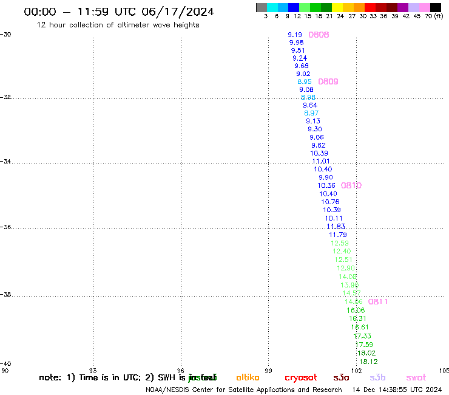Select the 9.90 wave height reading

(326, 177)
